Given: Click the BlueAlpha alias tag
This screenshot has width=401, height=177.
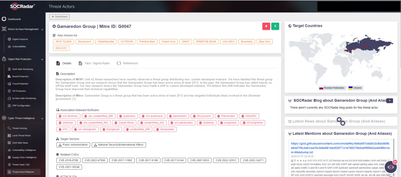Looking at the screenshot, I should [247, 41].
